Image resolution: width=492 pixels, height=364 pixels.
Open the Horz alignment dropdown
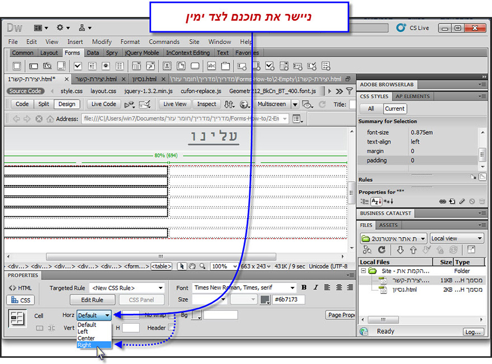94,315
